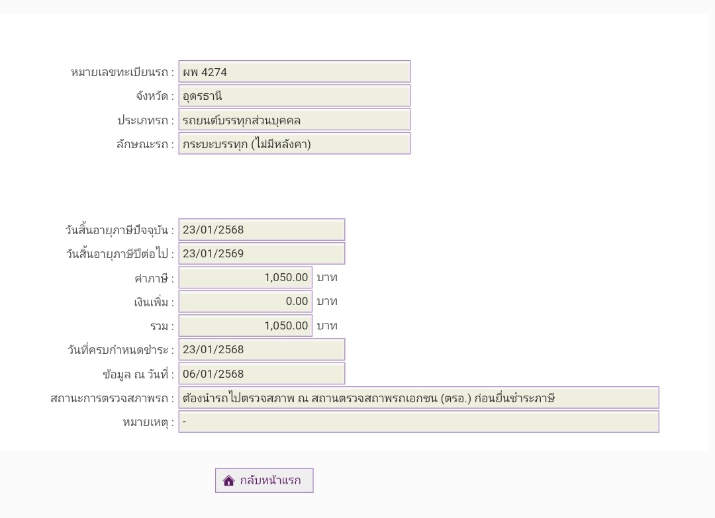The height and width of the screenshot is (518, 715).
Task: Click the label ลักษณะรถ
Action: point(146,145)
